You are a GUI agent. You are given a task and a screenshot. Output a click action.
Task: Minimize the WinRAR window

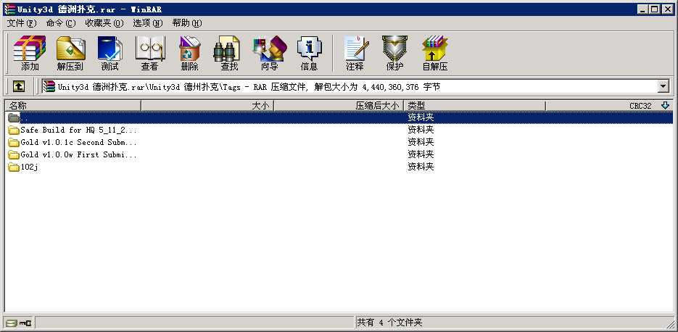643,9
